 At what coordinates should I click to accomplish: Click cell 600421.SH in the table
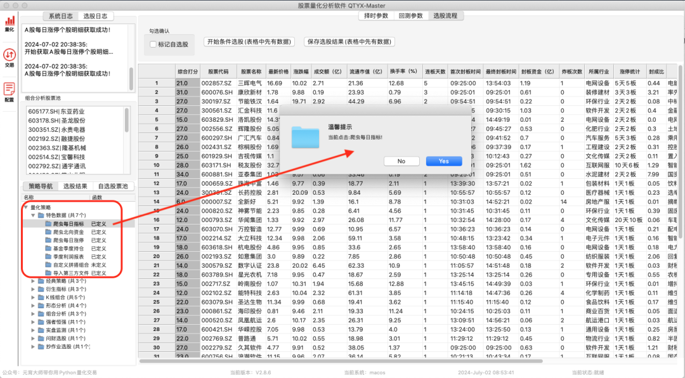(218, 330)
